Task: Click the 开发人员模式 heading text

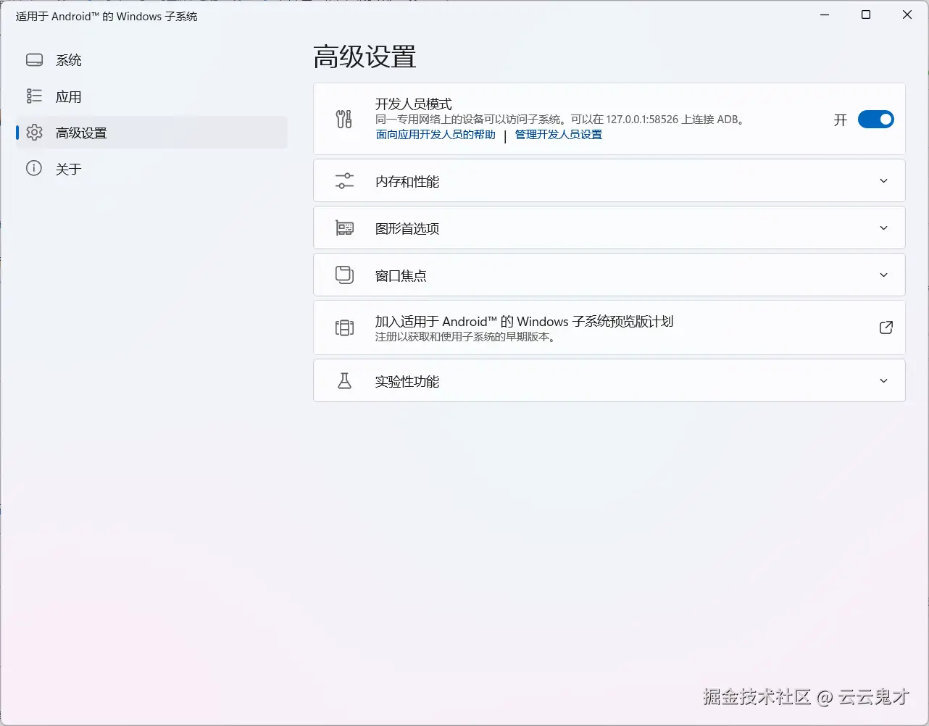Action: click(x=414, y=104)
